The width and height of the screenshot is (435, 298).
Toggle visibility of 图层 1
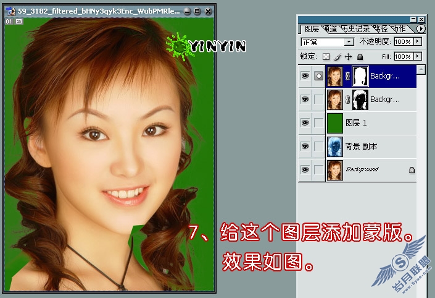click(x=305, y=122)
